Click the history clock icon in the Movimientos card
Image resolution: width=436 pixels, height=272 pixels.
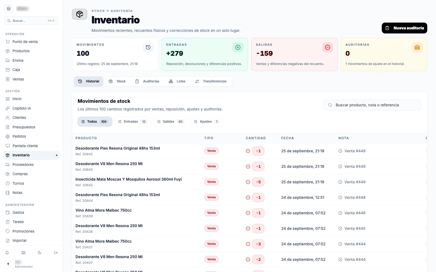pyautogui.click(x=148, y=47)
